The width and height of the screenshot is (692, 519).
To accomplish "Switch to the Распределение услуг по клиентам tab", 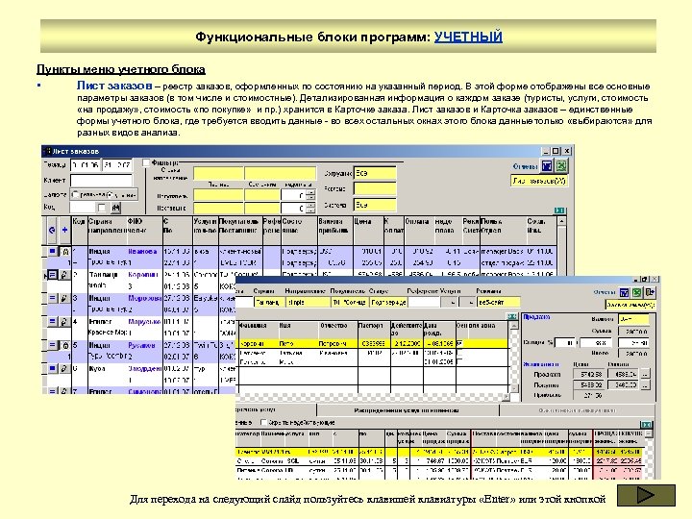I will (x=406, y=410).
